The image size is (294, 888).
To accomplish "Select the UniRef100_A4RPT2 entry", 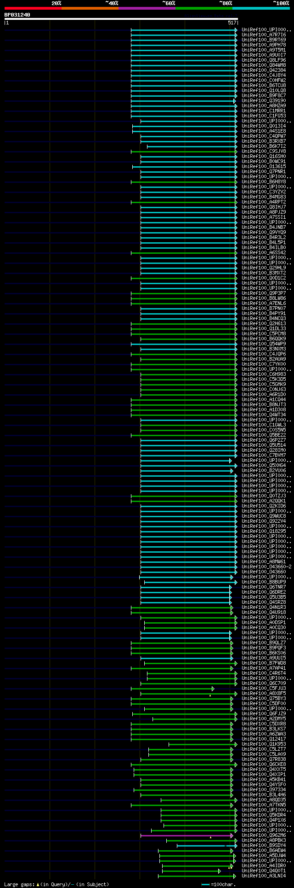I will tap(264, 202).
